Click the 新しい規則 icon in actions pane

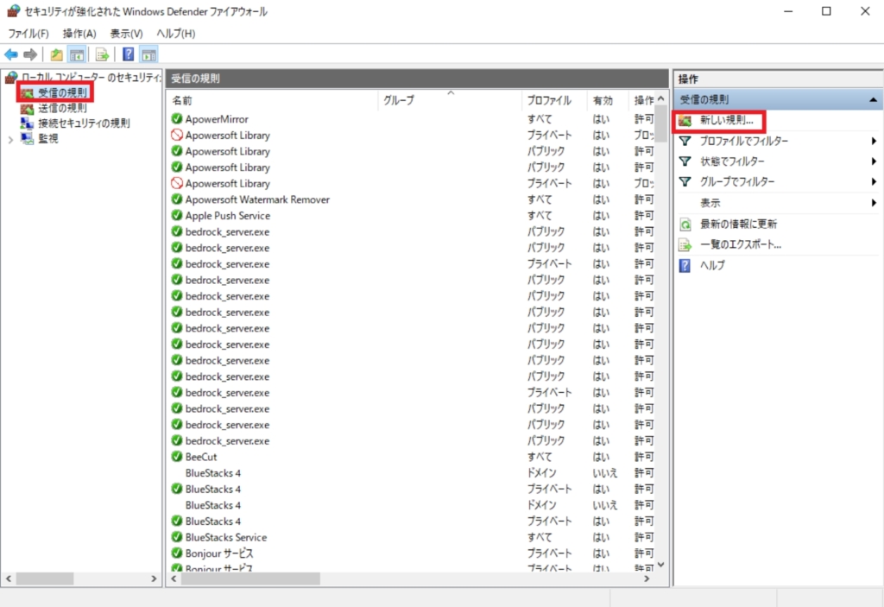point(685,120)
